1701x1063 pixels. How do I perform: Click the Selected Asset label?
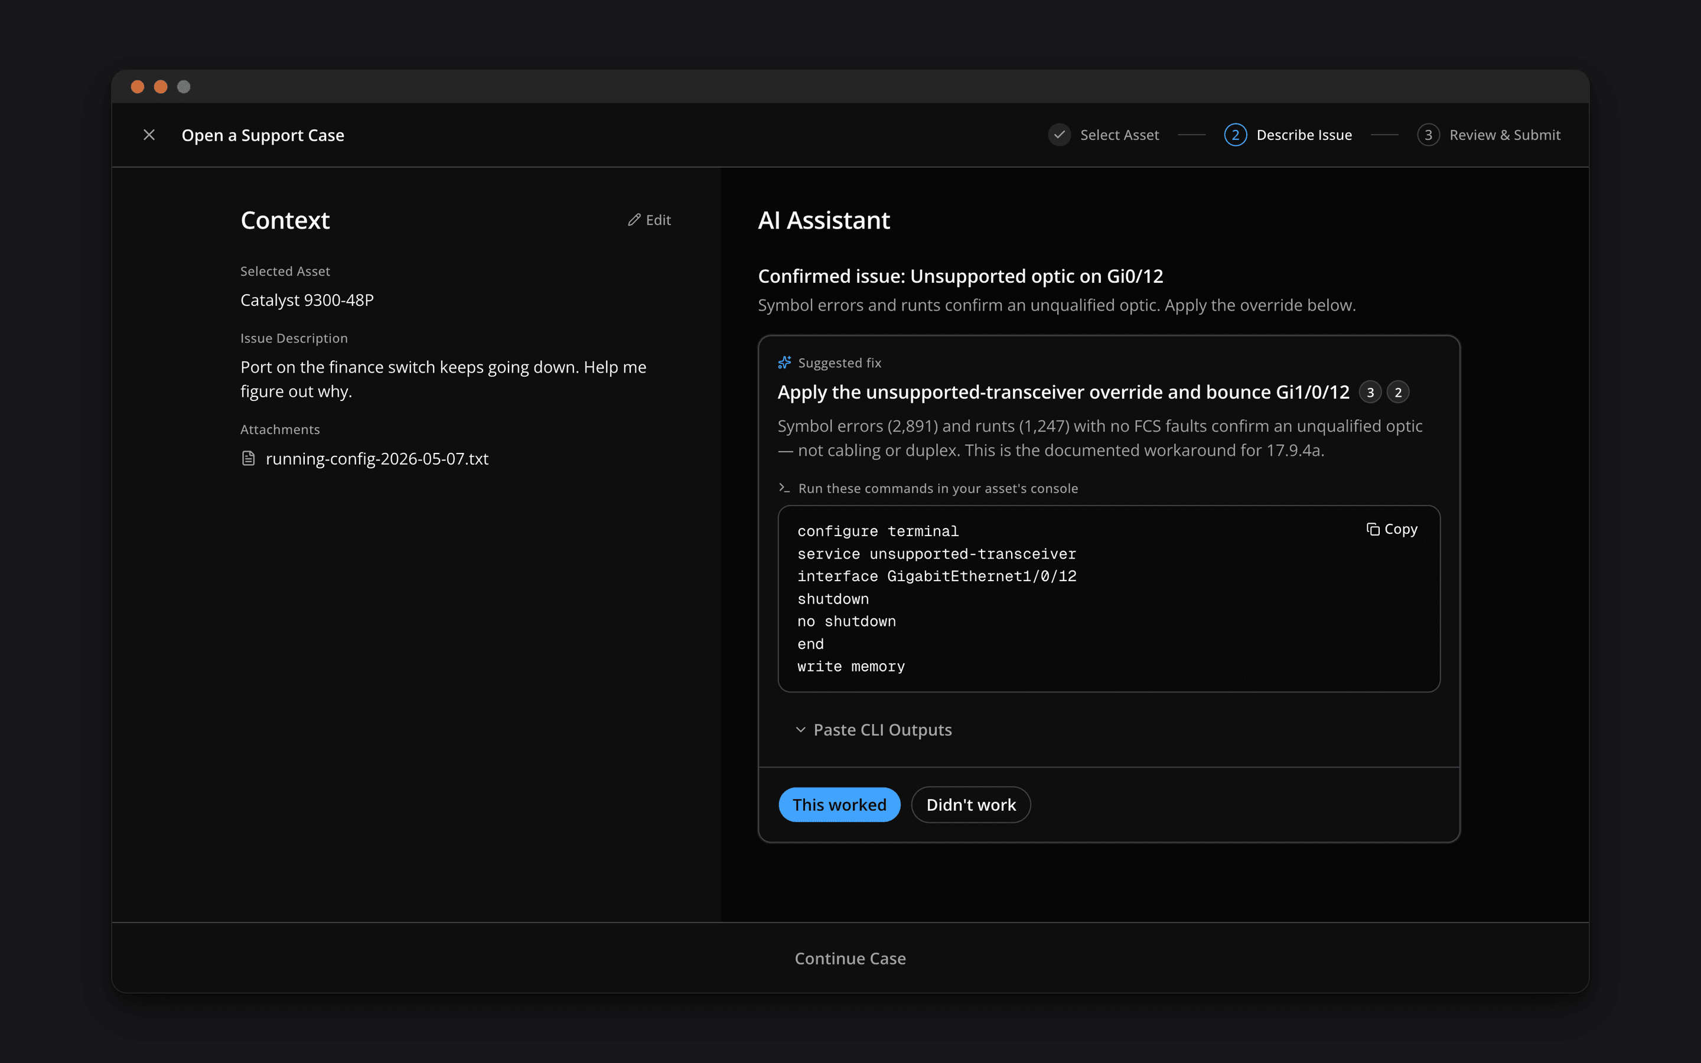point(285,272)
